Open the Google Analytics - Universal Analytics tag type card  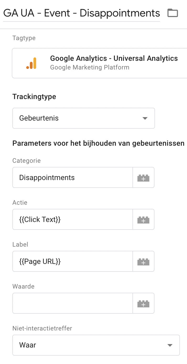click(x=100, y=63)
